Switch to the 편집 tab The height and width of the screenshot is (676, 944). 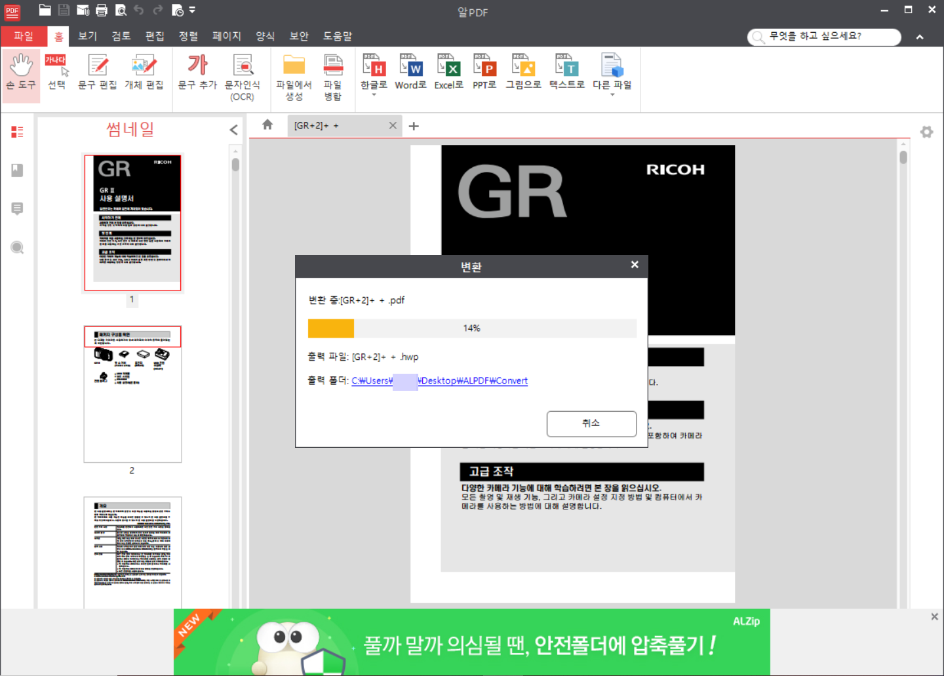coord(155,36)
